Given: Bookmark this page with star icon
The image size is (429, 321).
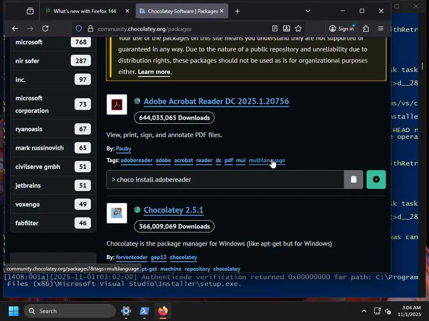Looking at the screenshot, I should (298, 28).
